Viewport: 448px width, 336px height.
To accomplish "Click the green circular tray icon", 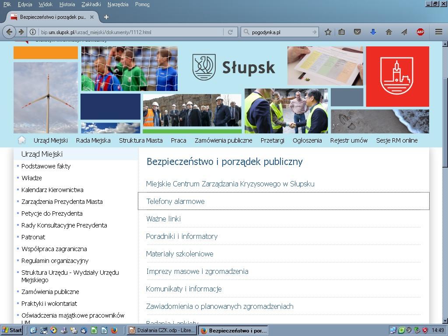I will (x=401, y=331).
